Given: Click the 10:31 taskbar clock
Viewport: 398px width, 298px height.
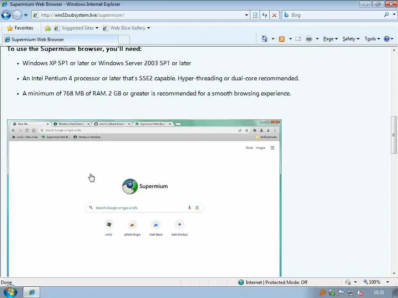Looking at the screenshot, I should (379, 293).
